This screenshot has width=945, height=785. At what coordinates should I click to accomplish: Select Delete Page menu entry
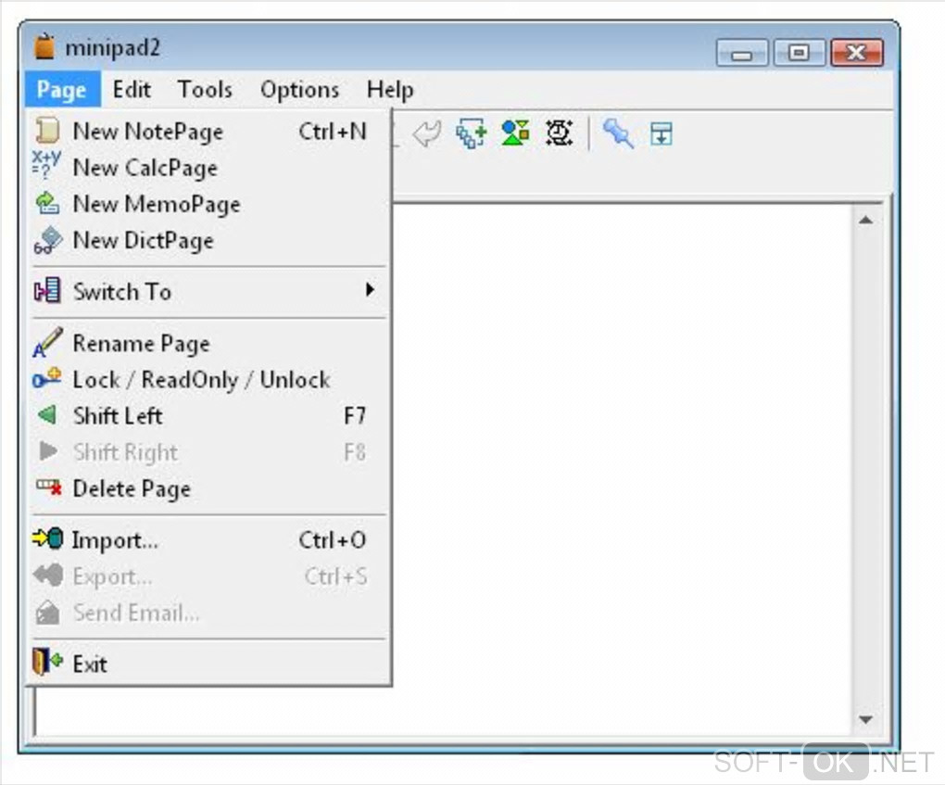point(208,487)
